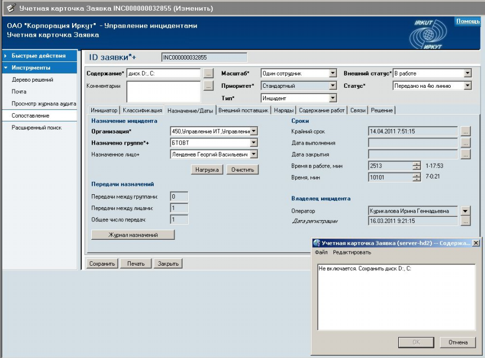Click the Передачи между лицами field
Viewport: 485px width, 358px height.
tap(179, 208)
